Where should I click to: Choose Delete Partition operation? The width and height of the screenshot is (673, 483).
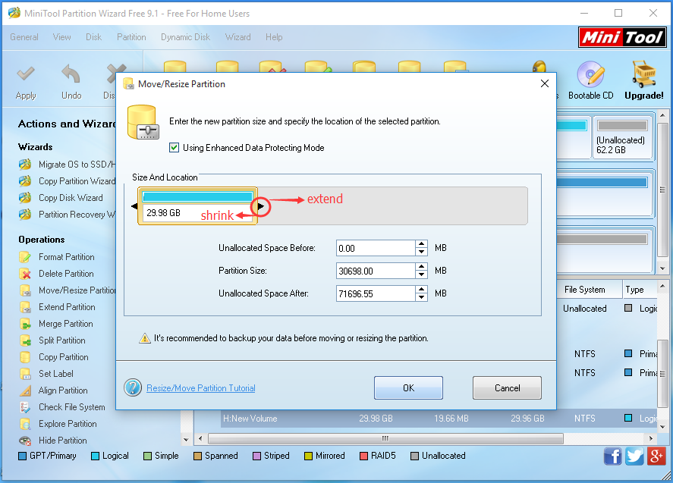tap(57, 274)
